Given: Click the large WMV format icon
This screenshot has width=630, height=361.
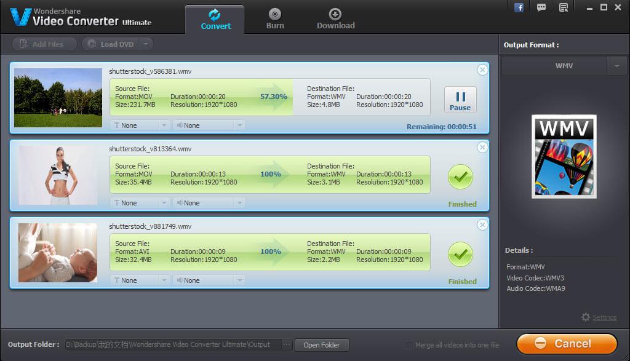Looking at the screenshot, I should [x=564, y=157].
